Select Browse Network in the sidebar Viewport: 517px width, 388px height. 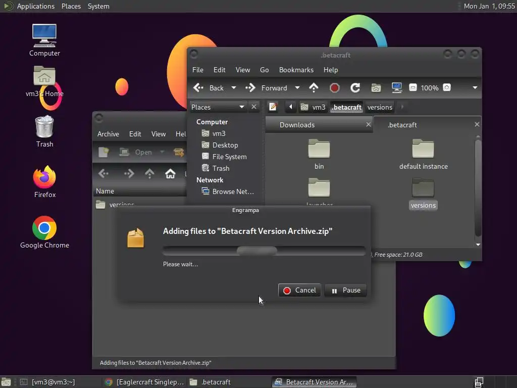tap(233, 191)
